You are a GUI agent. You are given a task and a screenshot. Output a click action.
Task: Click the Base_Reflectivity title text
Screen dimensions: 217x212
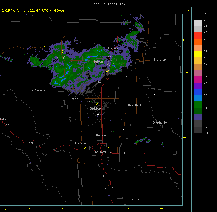point(109,4)
